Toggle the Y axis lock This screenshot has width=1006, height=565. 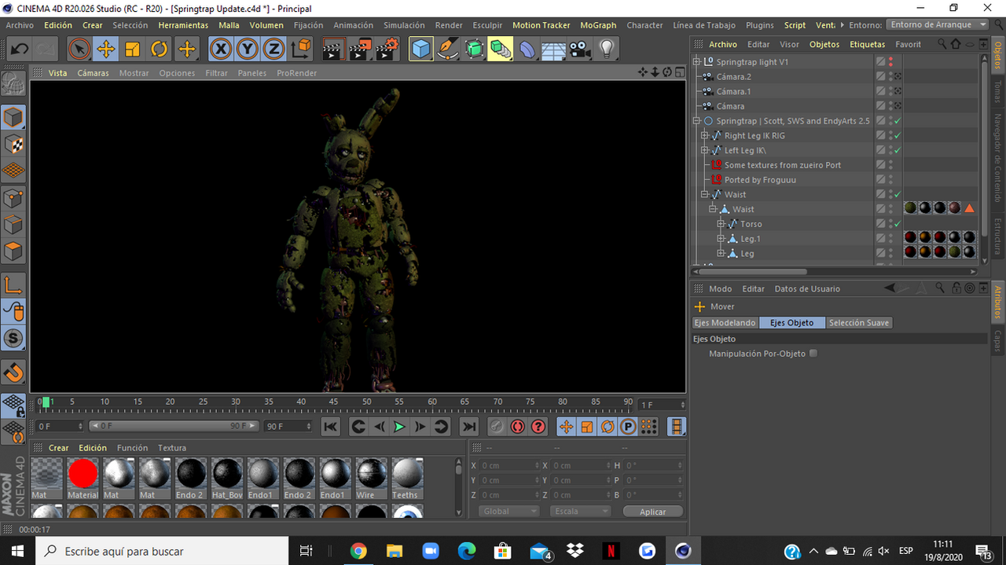tap(248, 50)
